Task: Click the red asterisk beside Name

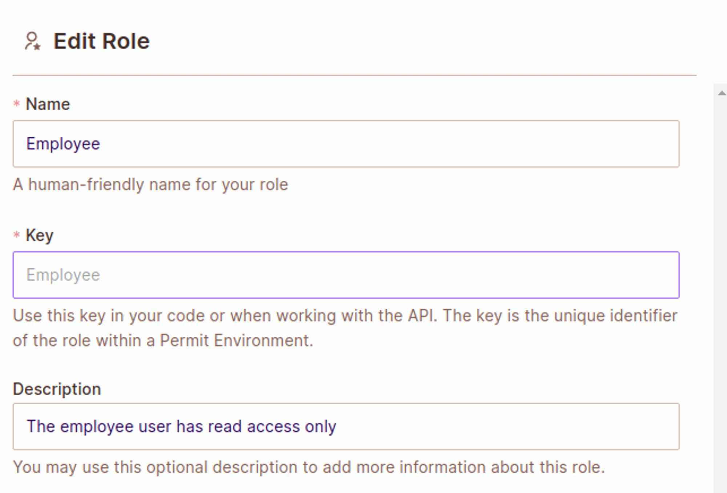Action: pos(16,104)
